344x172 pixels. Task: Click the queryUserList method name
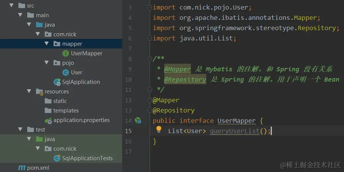pyautogui.click(x=235, y=131)
